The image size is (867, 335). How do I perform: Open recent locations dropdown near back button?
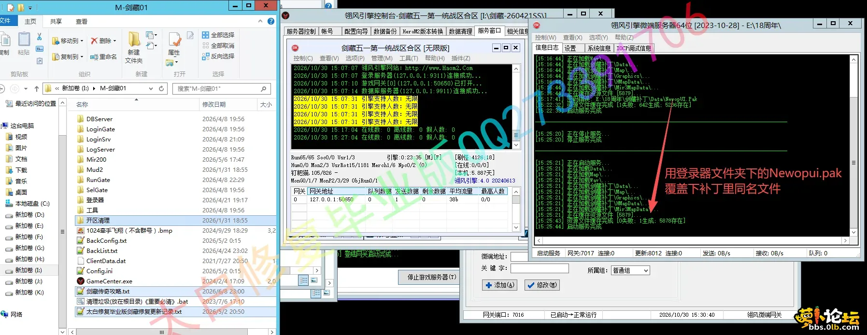click(x=26, y=88)
